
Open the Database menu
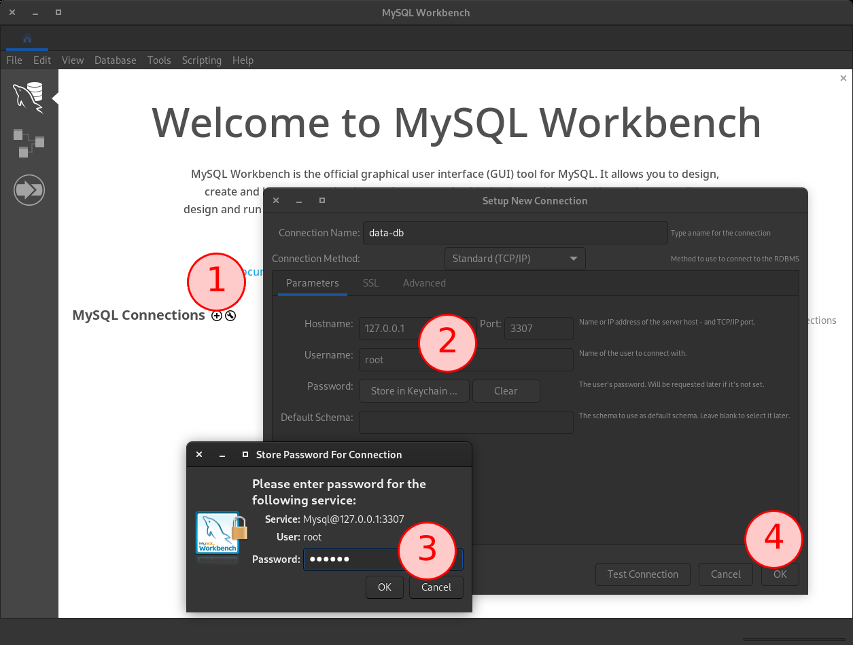coord(115,60)
